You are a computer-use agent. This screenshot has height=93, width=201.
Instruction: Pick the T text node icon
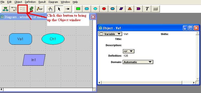tap(147, 9)
